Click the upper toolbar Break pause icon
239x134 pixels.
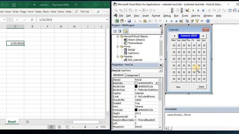pos(198,10)
